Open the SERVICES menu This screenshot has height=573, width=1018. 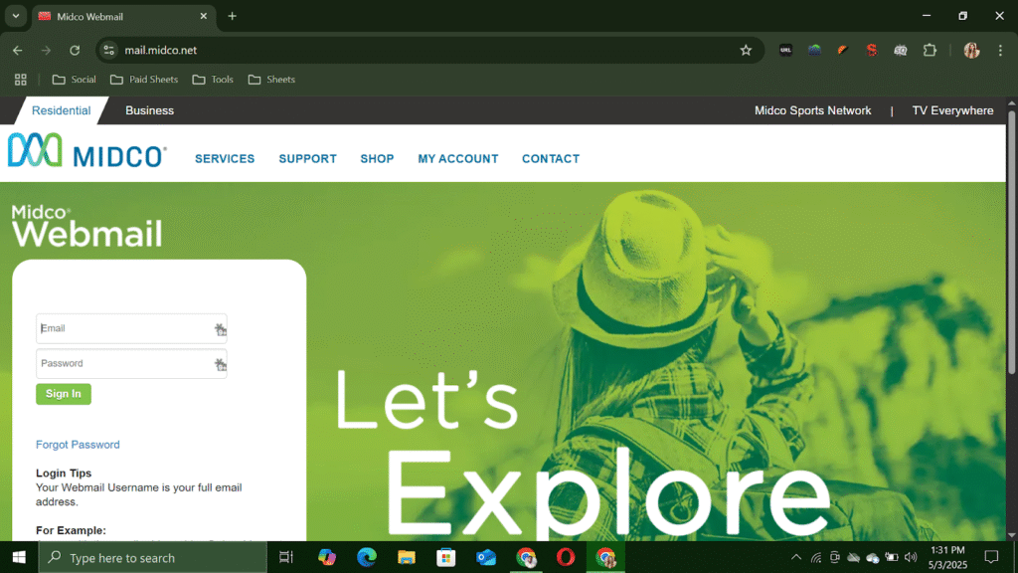(x=225, y=158)
